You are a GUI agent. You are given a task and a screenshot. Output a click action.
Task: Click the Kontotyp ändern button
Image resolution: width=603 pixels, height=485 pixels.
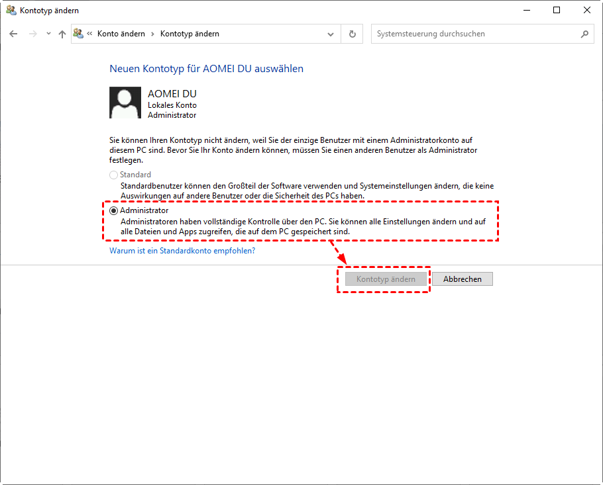click(386, 279)
